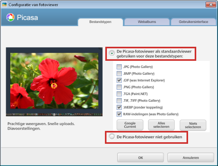Uncheck the RAW-indelingen checkbox
Viewport: 218px width, 166px height.
tap(119, 114)
